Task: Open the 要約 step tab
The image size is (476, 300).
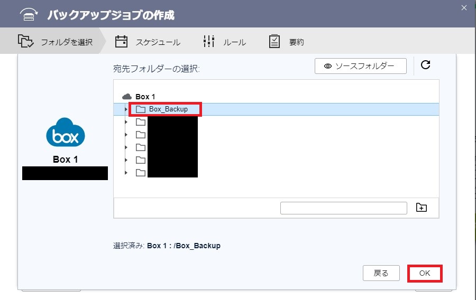Action: [286, 42]
